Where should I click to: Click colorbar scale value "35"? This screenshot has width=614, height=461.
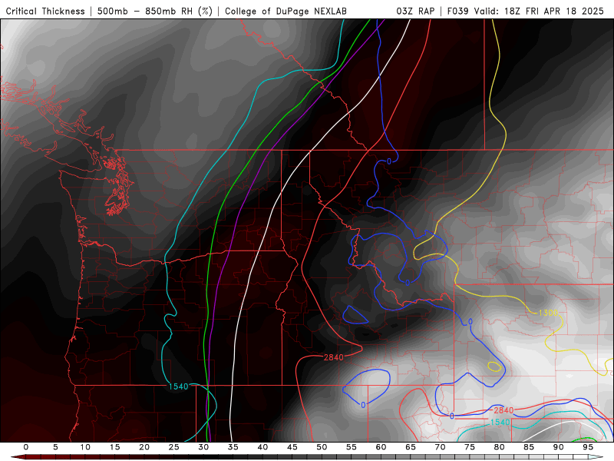[x=233, y=447]
